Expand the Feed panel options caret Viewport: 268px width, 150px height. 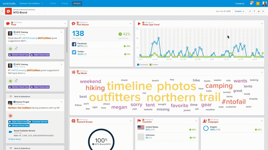(x=65, y=24)
